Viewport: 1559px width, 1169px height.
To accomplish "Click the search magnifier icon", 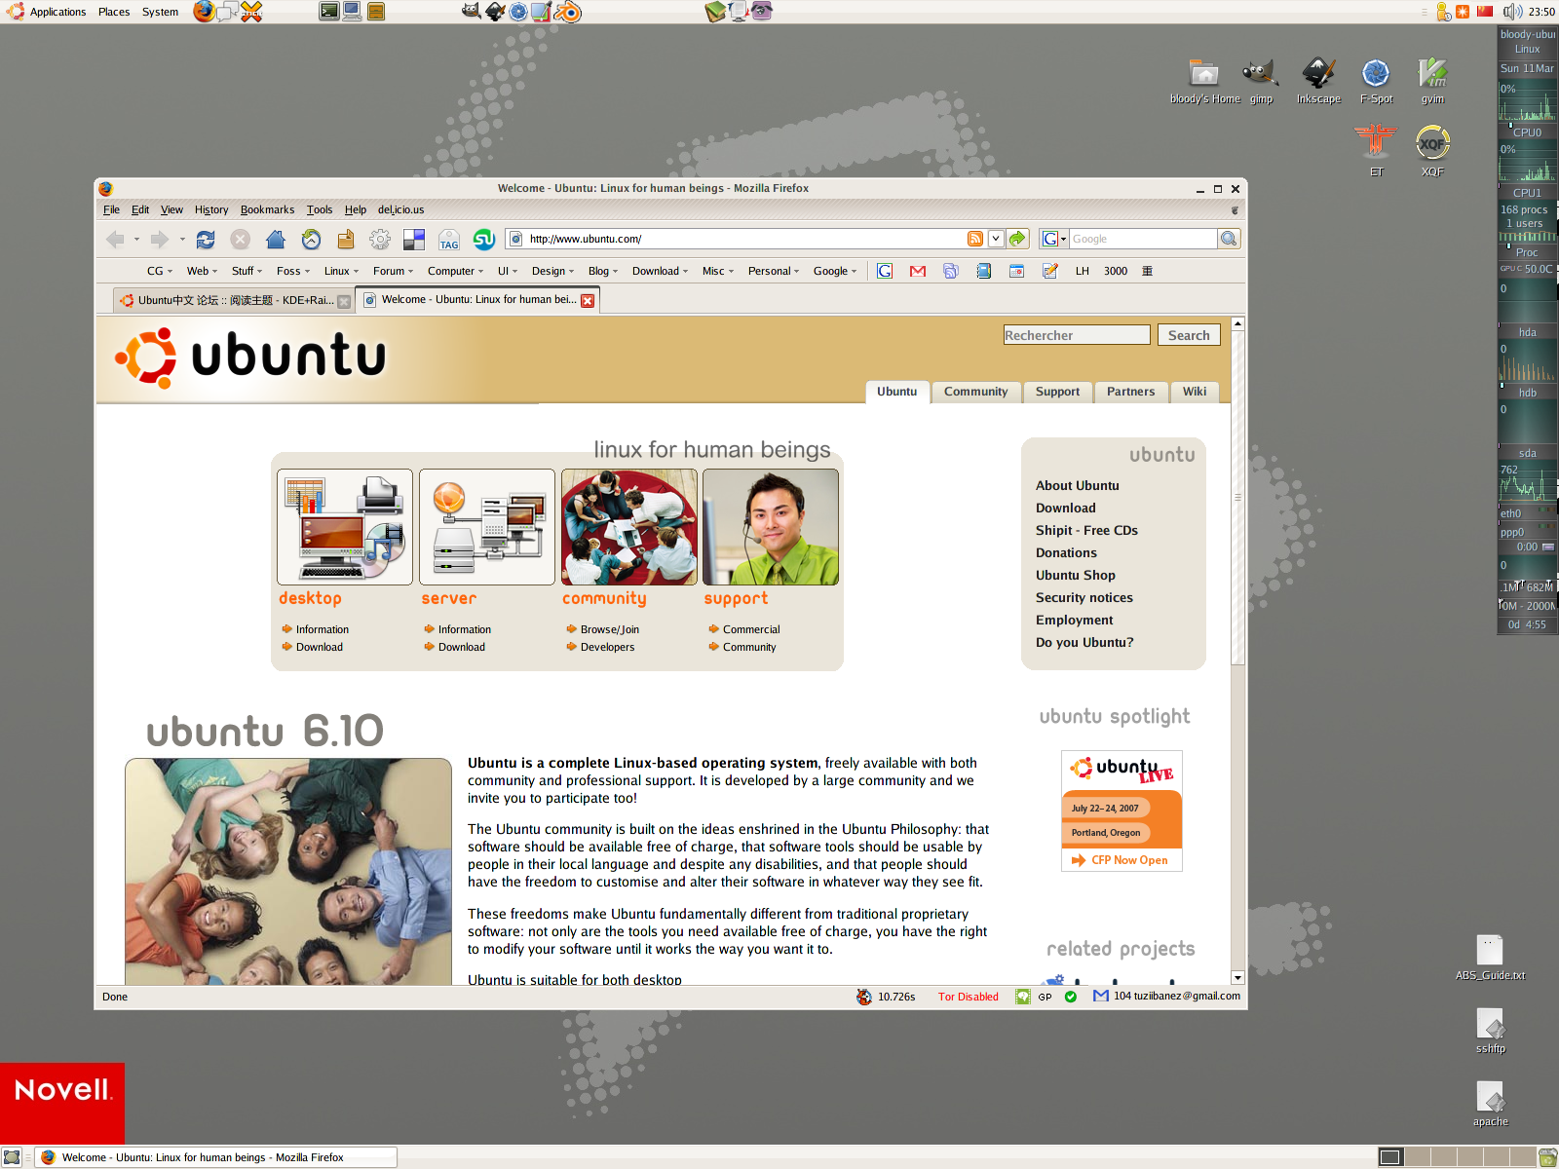I will click(1229, 239).
